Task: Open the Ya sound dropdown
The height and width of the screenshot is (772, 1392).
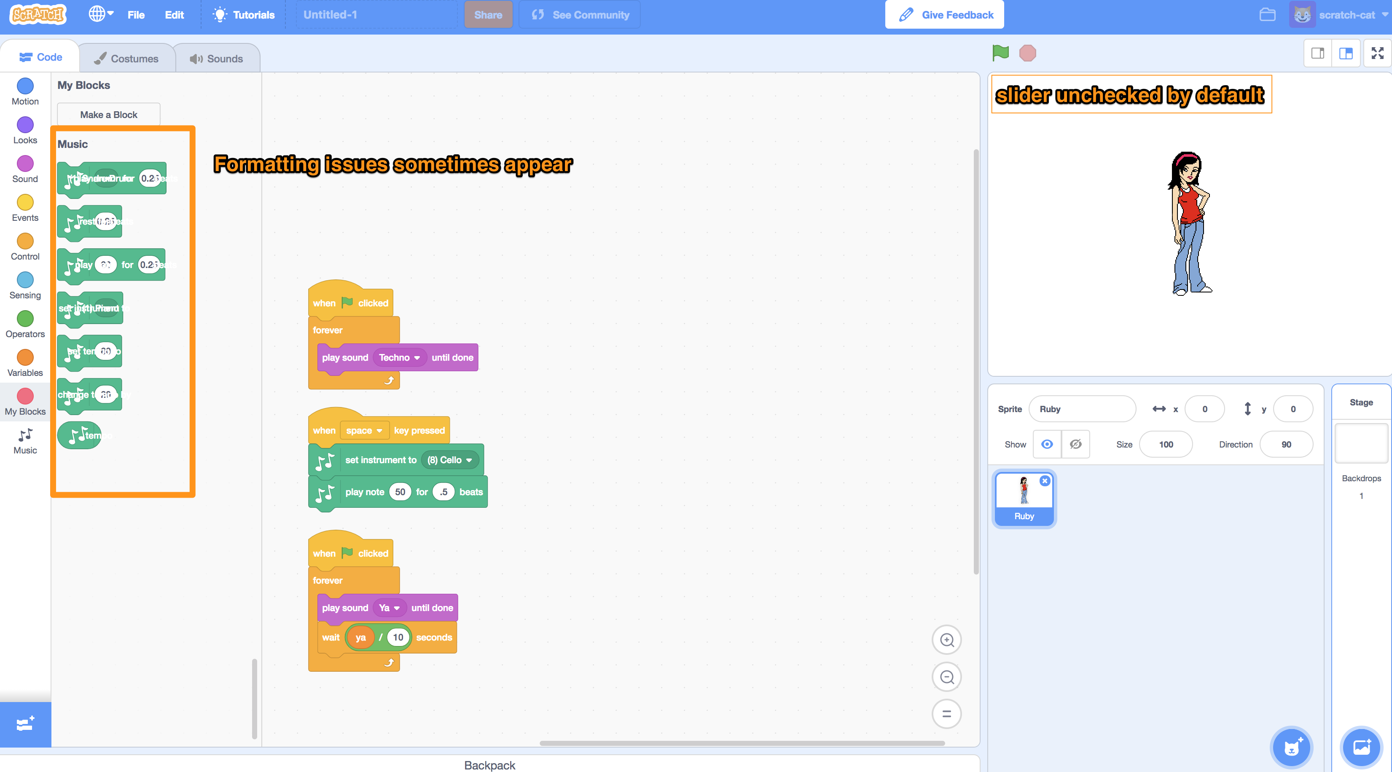Action: pyautogui.click(x=389, y=608)
